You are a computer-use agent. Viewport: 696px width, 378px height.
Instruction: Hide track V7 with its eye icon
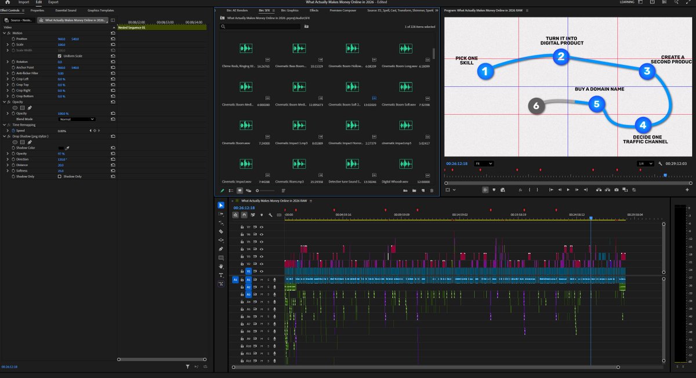262,227
